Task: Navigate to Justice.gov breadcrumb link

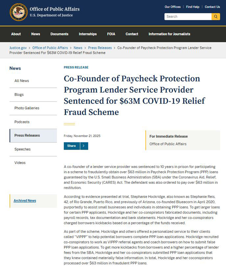Action: pyautogui.click(x=19, y=48)
